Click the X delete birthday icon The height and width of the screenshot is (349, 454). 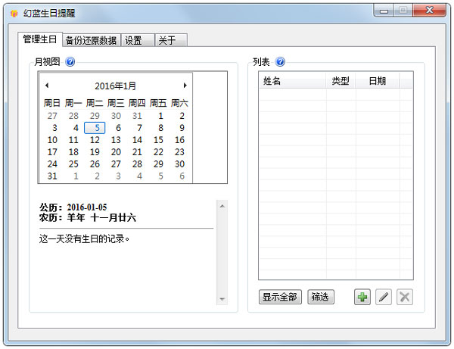click(405, 298)
